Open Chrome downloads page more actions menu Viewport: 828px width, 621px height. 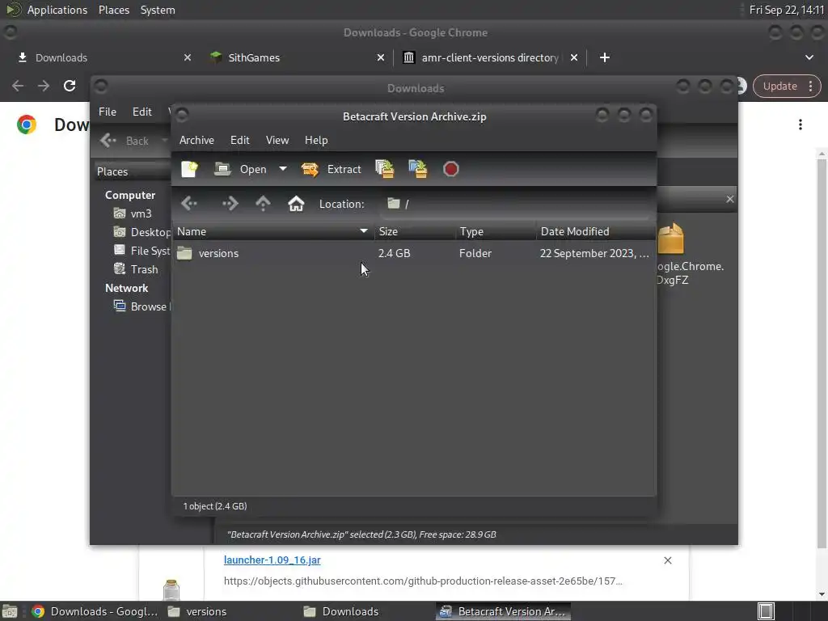[x=800, y=125]
